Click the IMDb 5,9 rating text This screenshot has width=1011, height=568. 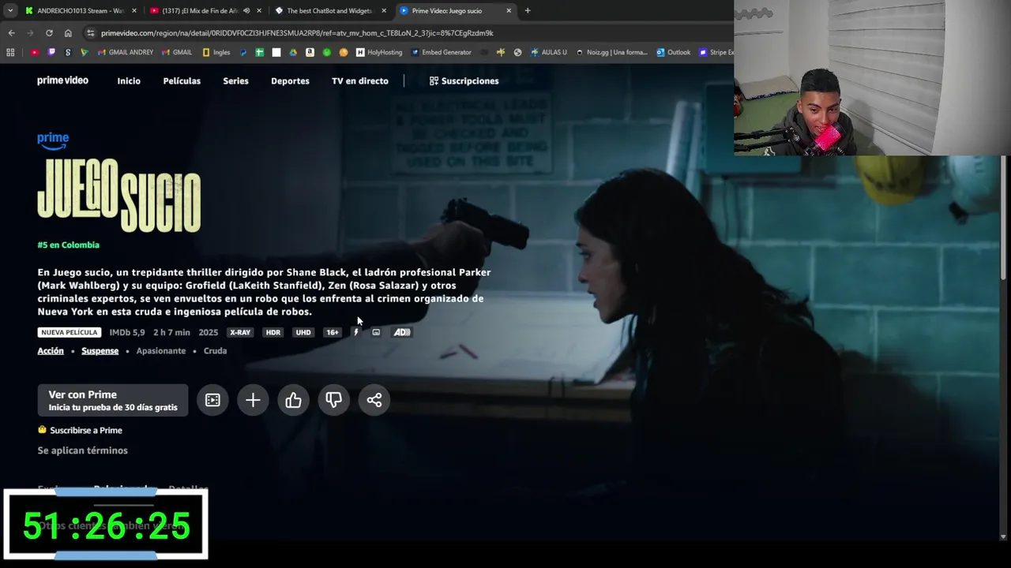coord(127,332)
